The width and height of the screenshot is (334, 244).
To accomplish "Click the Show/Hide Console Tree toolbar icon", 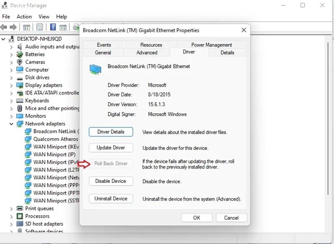I will (26, 27).
